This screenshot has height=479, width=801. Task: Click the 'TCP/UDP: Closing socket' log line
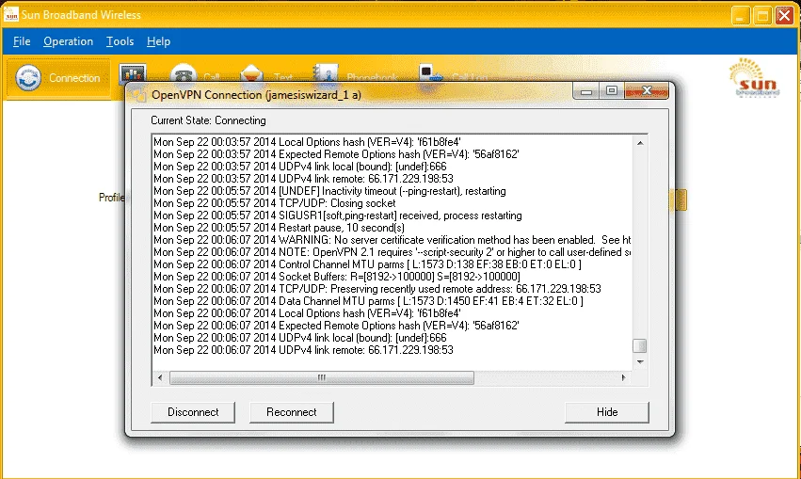[274, 203]
